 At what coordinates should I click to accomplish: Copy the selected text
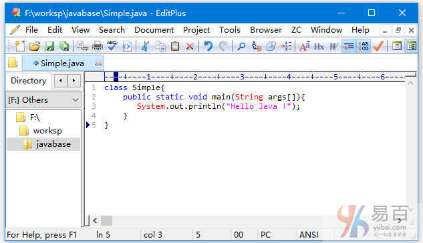click(160, 46)
